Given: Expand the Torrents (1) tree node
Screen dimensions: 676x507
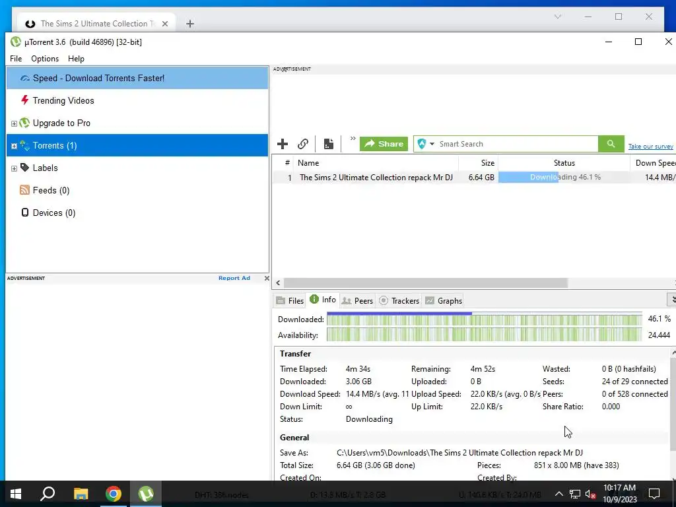Looking at the screenshot, I should [14, 146].
